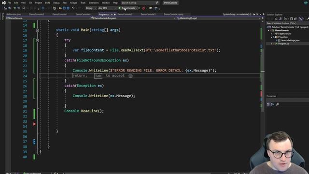Viewport: 309px width, 174px height.
Task: Open the View menu
Action: (23, 3)
